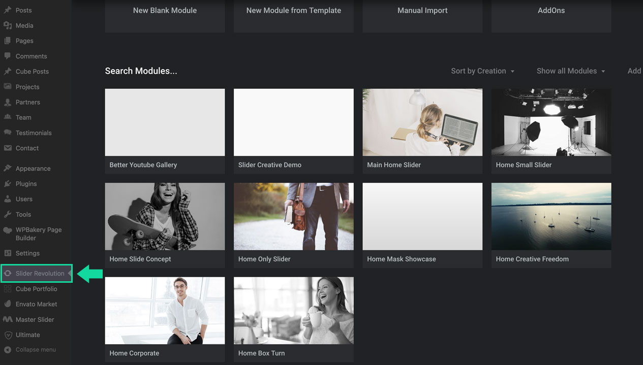Click the Master Slider icon in sidebar
This screenshot has width=643, height=365.
[x=8, y=320]
